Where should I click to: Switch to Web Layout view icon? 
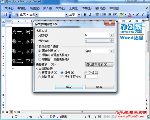click(x=7, y=112)
